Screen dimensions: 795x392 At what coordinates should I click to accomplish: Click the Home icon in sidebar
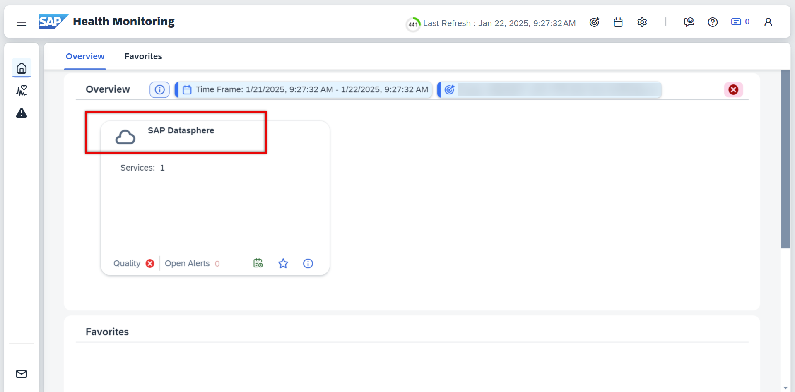[22, 68]
